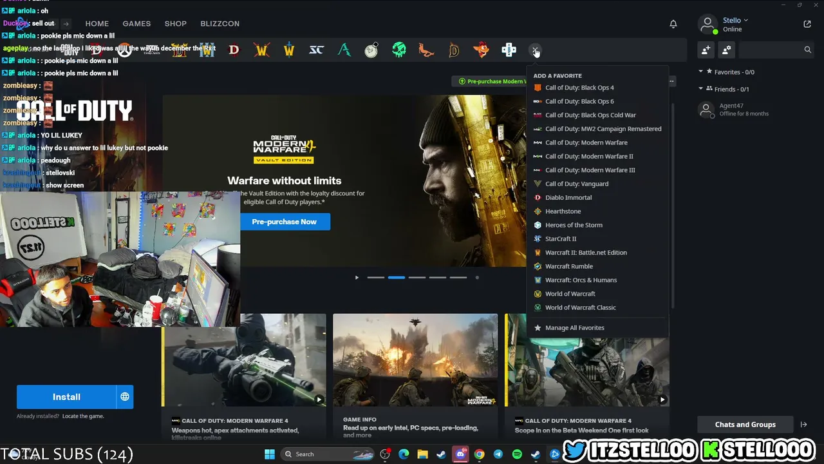Open the Crash Bandicoot favorite icon

click(481, 50)
